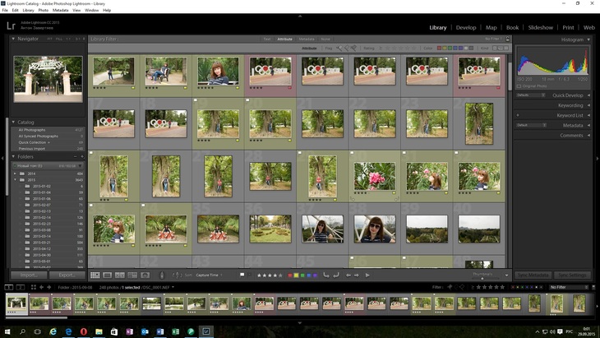Viewport: 600px width, 338px height.
Task: Switch to Grid view in the toolbar
Action: pos(95,275)
